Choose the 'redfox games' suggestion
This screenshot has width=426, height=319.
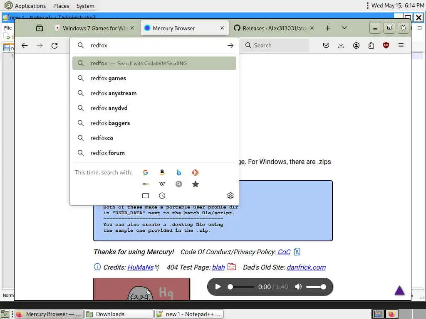(154, 78)
